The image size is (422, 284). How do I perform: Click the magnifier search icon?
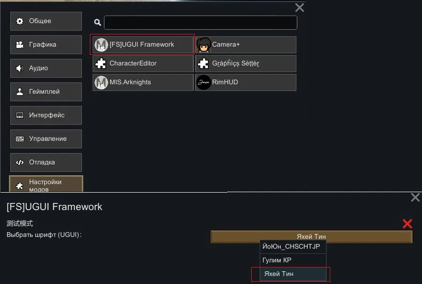pos(97,22)
